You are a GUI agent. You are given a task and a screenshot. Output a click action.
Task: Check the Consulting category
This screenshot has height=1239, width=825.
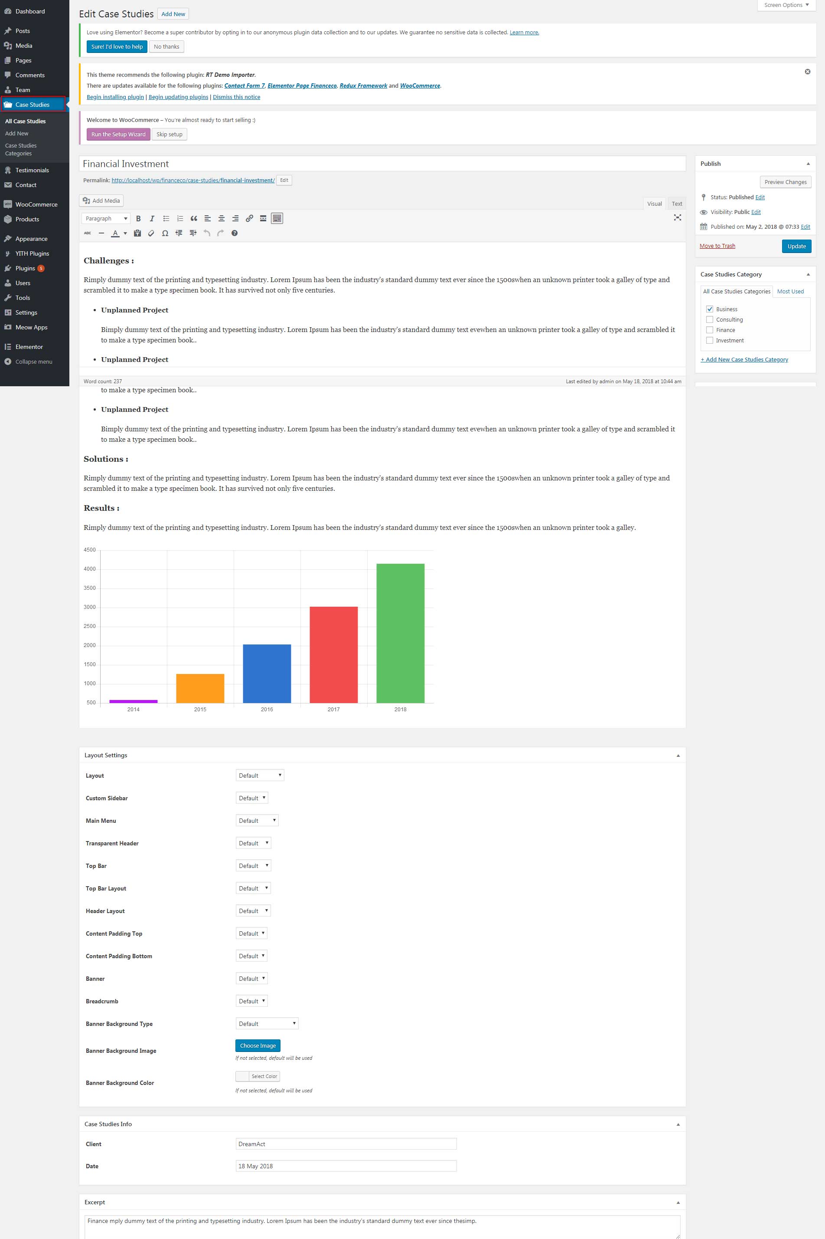[x=710, y=320]
